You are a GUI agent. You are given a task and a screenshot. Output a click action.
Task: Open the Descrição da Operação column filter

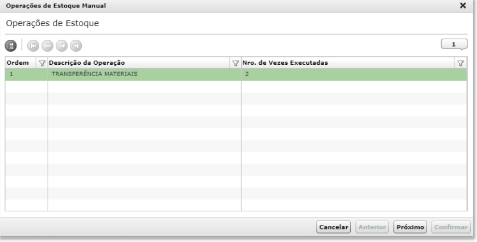pos(235,63)
